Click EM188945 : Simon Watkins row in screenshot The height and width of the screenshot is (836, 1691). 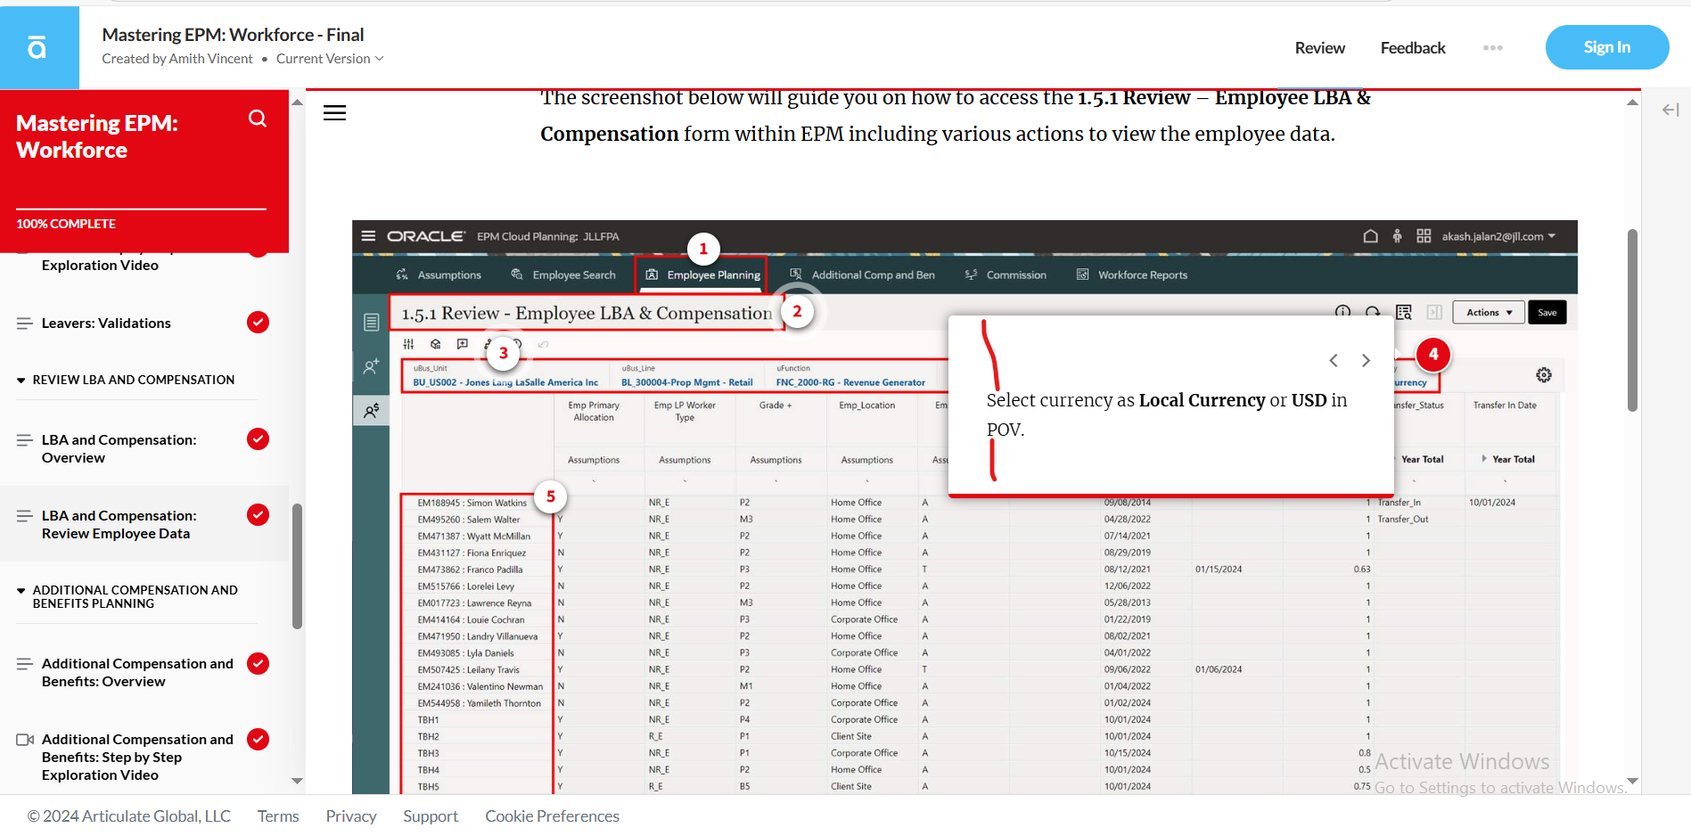pyautogui.click(x=472, y=503)
